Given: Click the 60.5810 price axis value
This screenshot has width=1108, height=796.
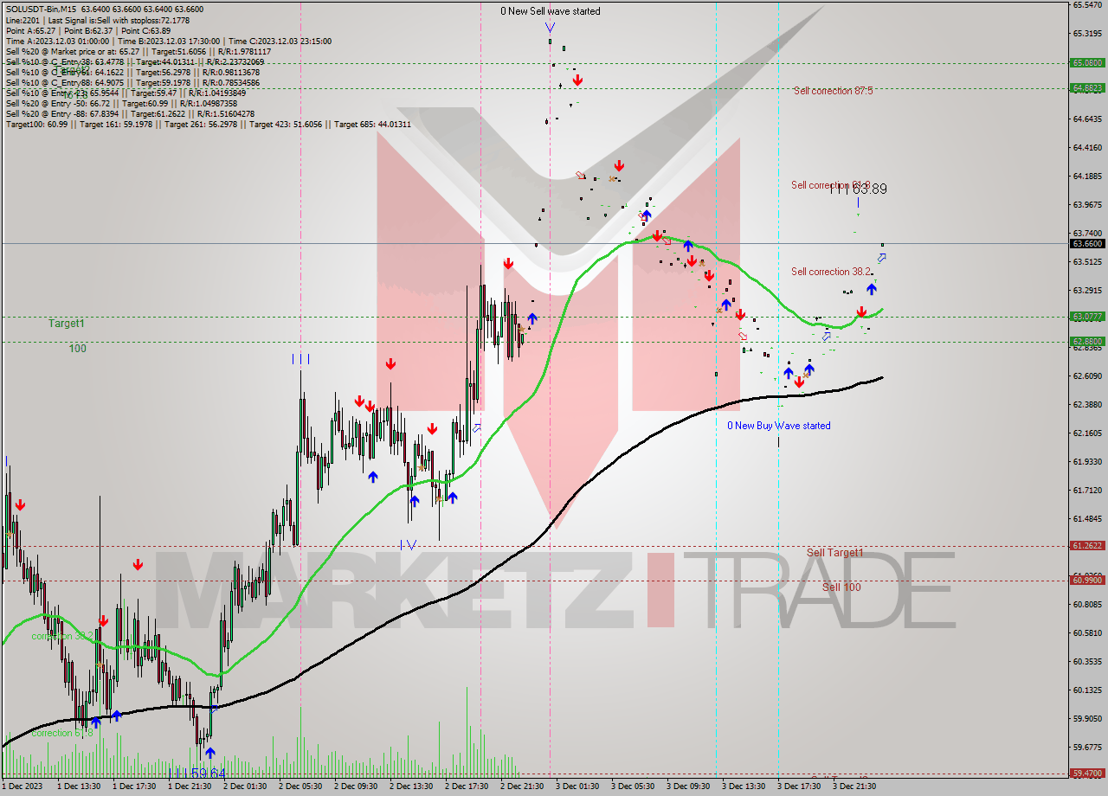Looking at the screenshot, I should pyautogui.click(x=1086, y=633).
